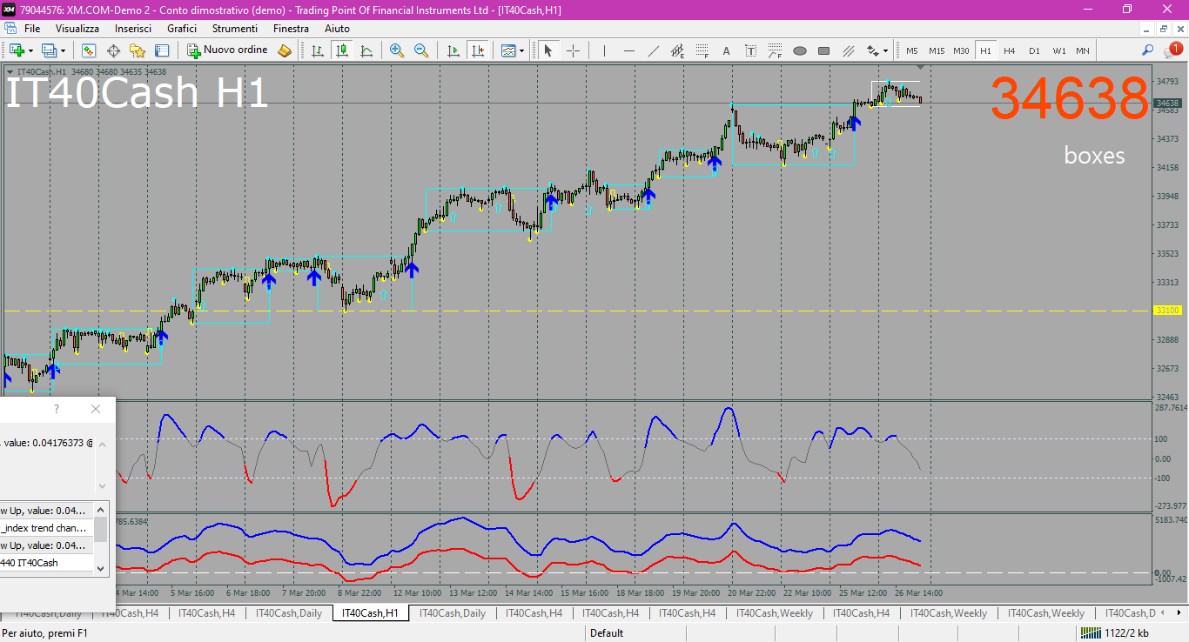Select the Text tool marked A
1189x642 pixels.
726,50
